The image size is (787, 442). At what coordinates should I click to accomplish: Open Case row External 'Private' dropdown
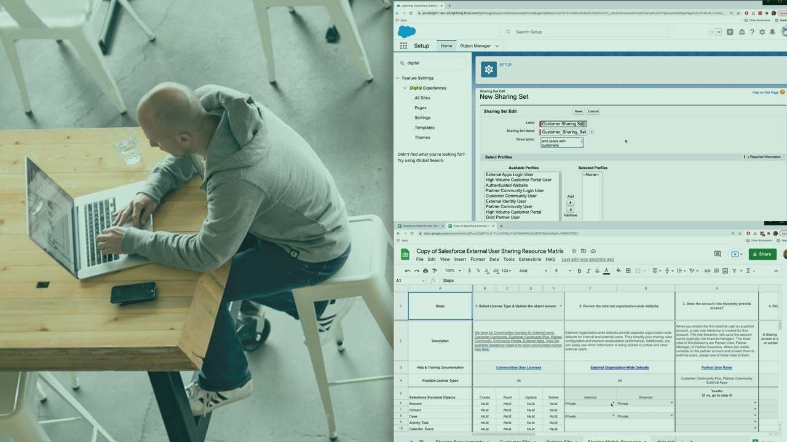671,416
